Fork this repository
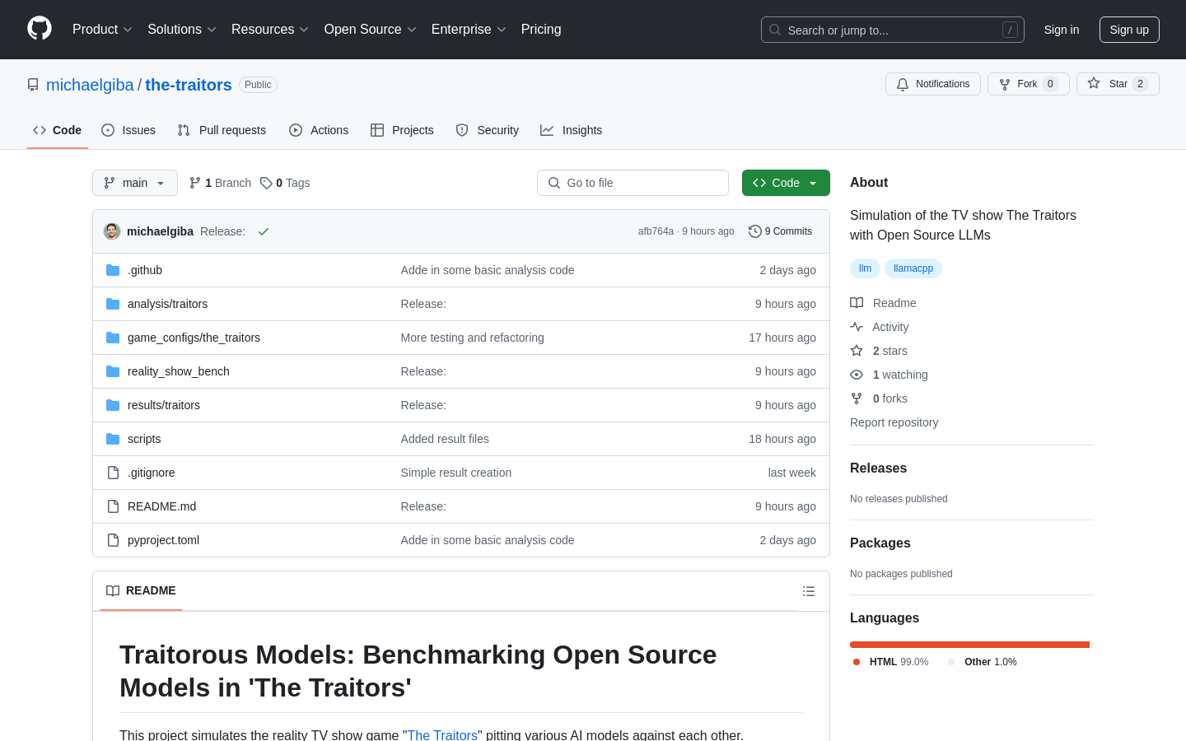The width and height of the screenshot is (1186, 741). tap(1029, 84)
